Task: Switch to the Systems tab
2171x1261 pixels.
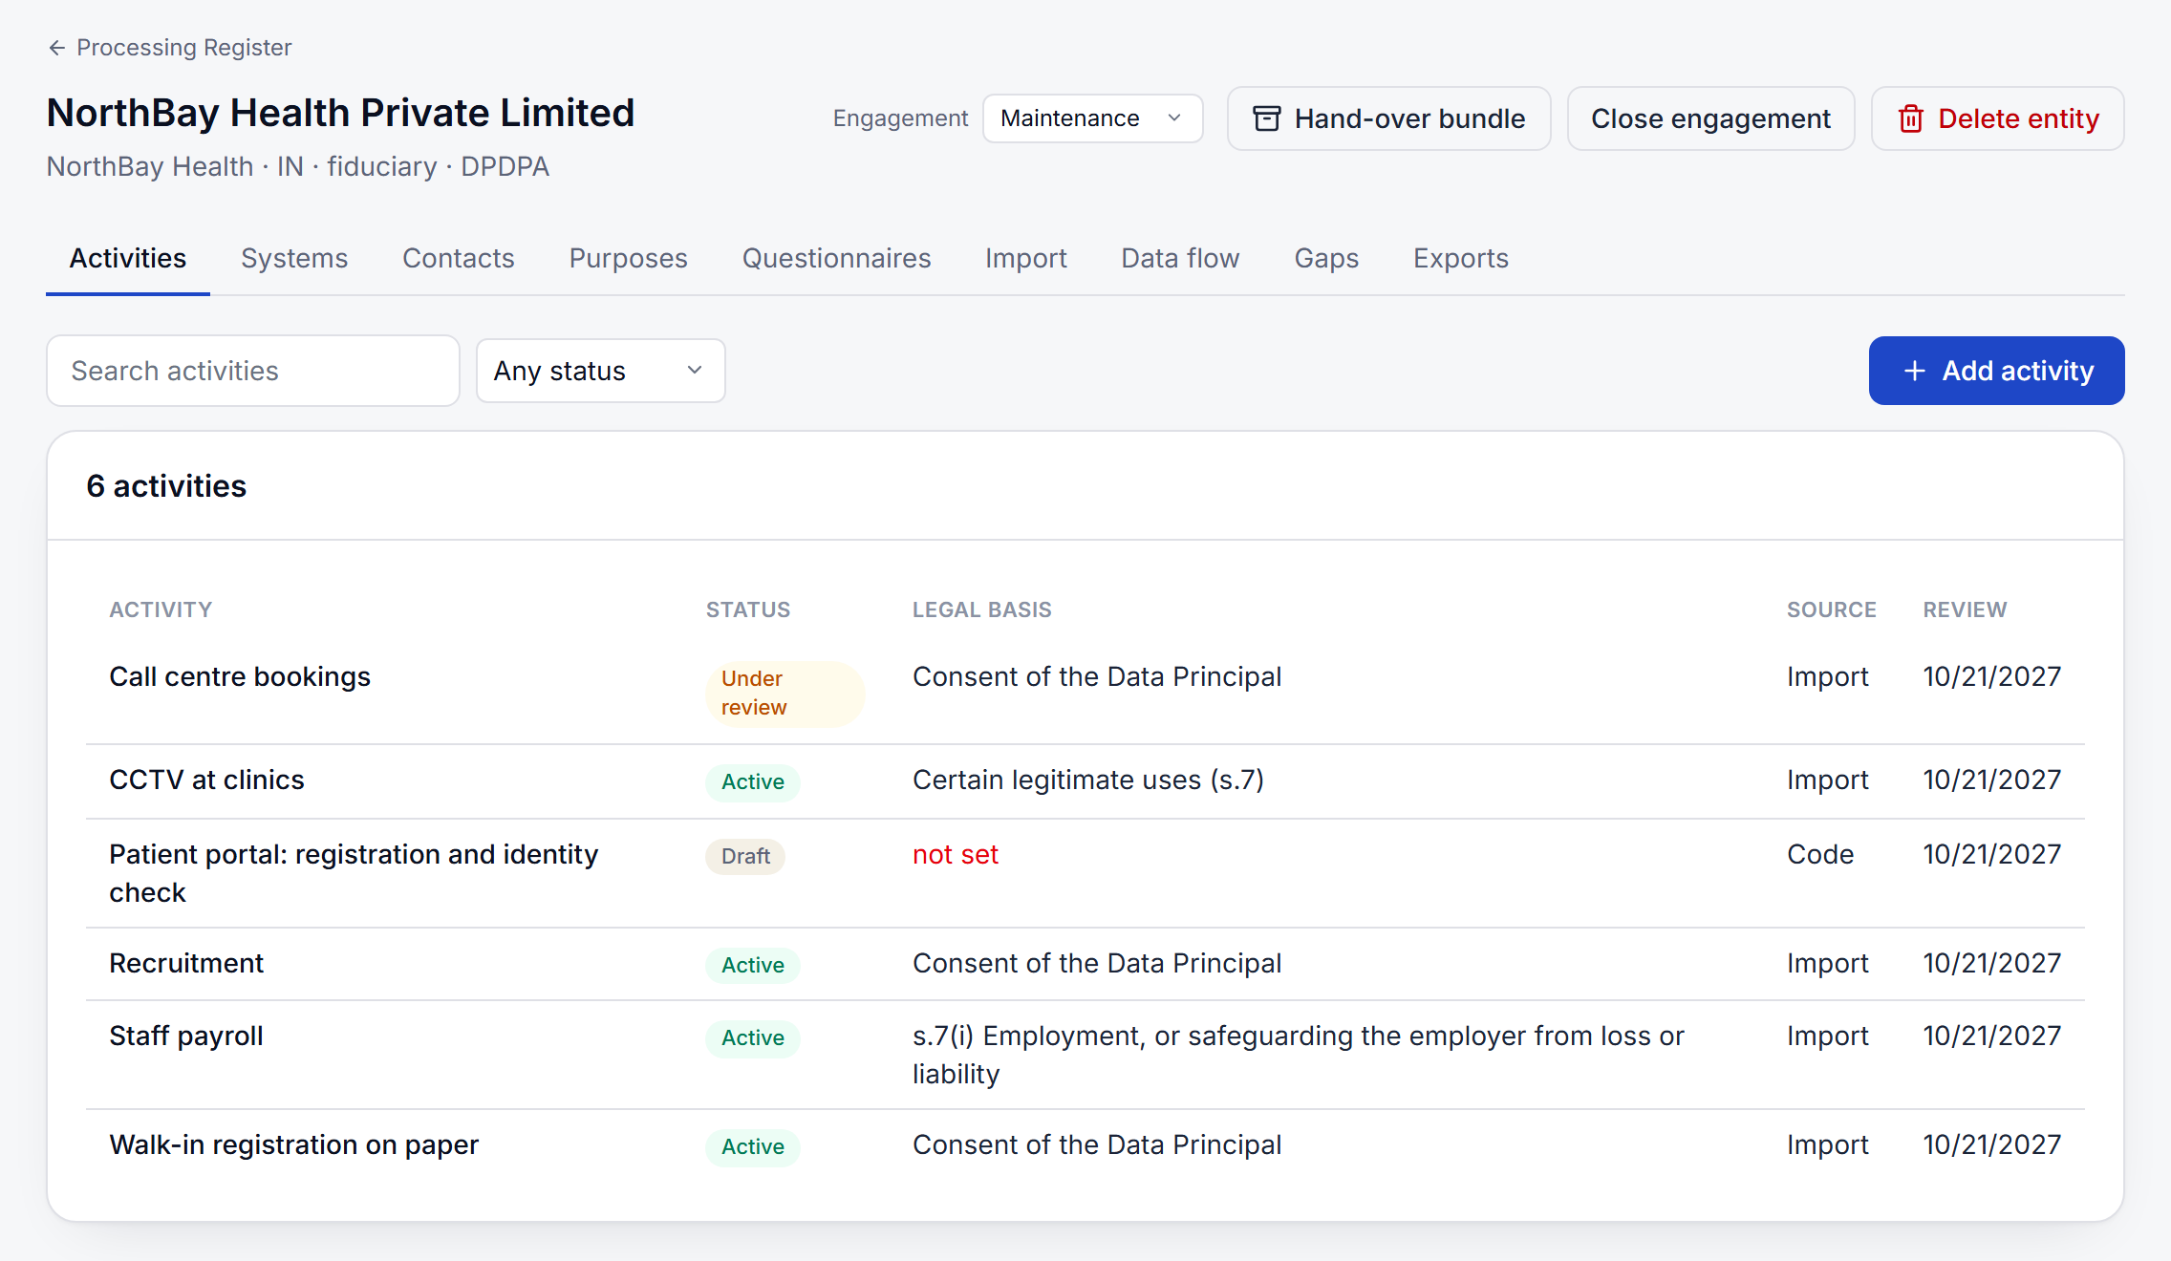Action: tap(294, 258)
